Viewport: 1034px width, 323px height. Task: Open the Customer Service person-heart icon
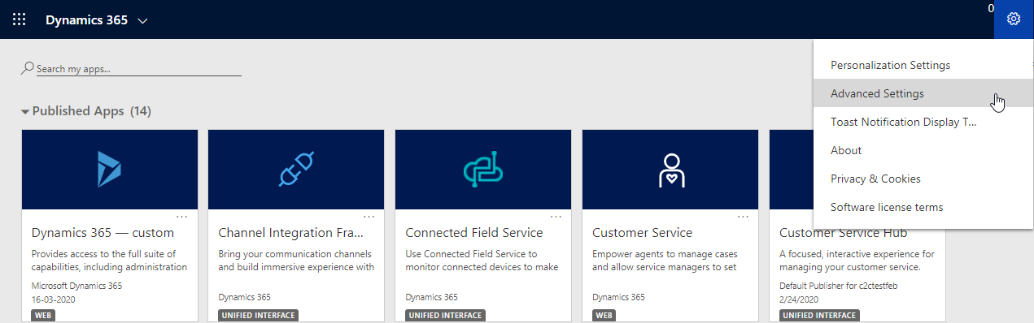pos(670,170)
